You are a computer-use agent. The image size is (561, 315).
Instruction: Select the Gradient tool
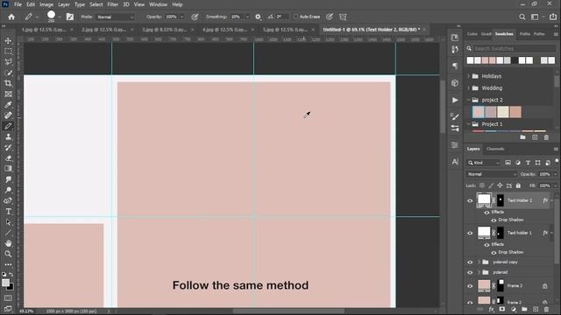(8, 169)
